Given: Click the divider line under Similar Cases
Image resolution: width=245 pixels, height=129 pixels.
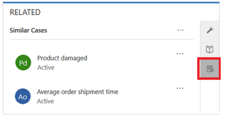Looking at the screenshot, I should (x=102, y=40).
